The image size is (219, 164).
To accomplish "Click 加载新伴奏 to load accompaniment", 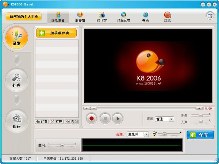I will [x=57, y=33].
